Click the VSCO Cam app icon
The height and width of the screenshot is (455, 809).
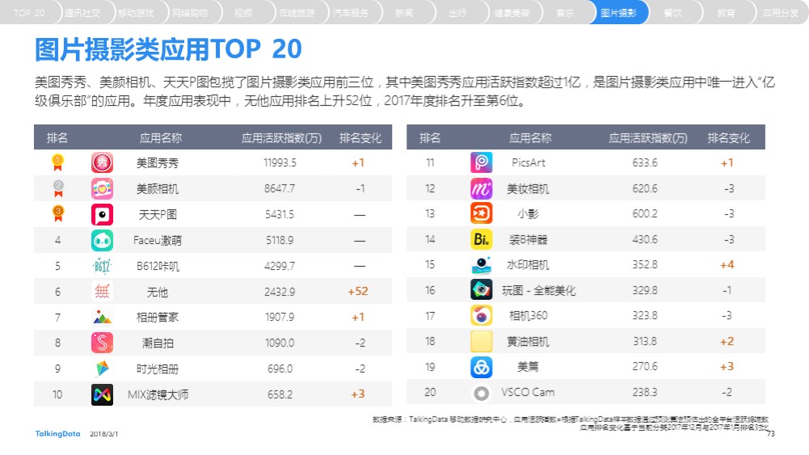tap(482, 393)
